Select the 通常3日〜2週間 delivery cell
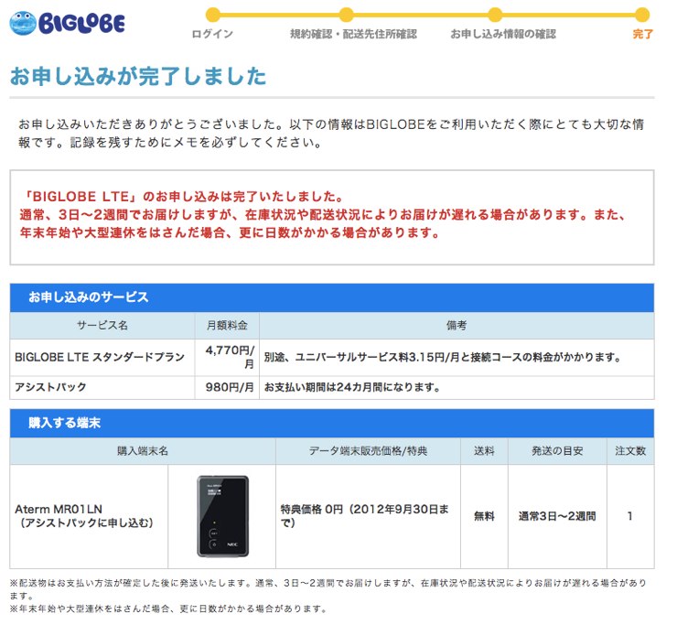Viewport: 677px width, 625px height. pyautogui.click(x=557, y=517)
